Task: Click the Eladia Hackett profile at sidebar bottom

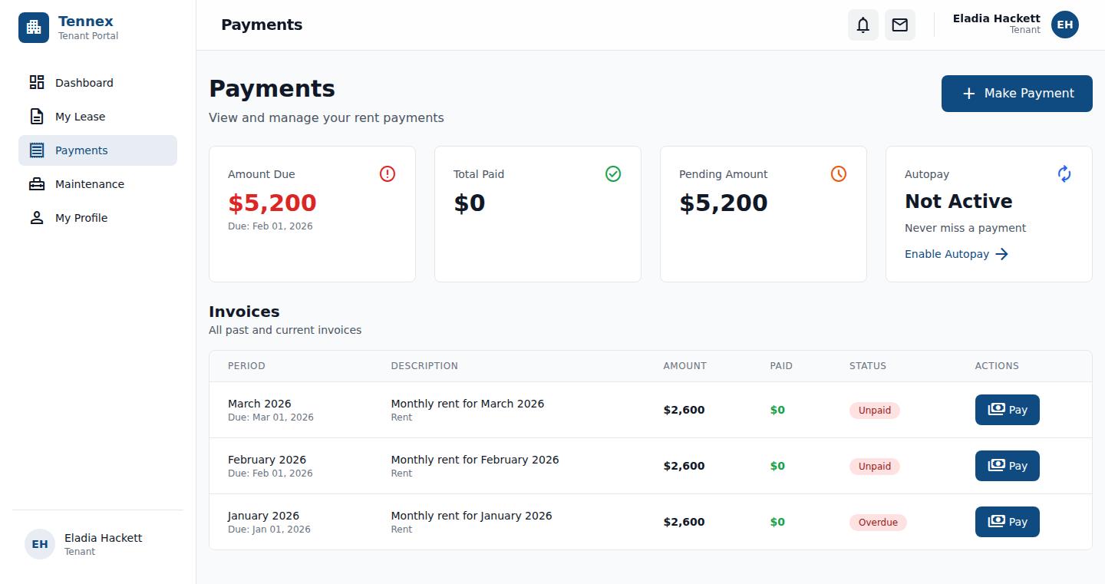Action: 84,543
